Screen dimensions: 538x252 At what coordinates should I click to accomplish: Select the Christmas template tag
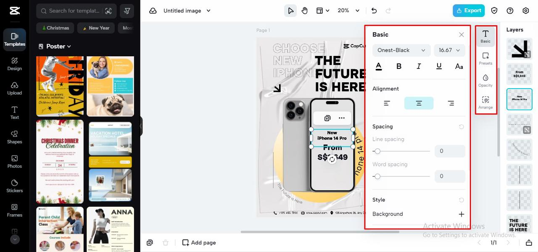coord(55,28)
